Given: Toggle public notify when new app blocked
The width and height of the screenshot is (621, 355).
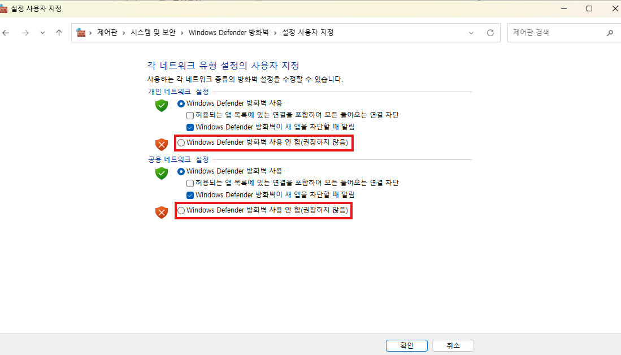Looking at the screenshot, I should click(190, 195).
